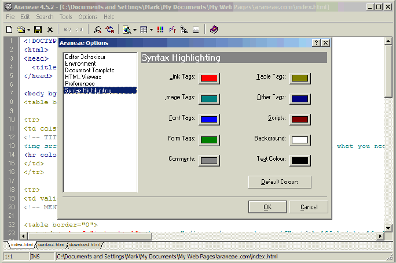Switch to the index.html tab
The width and height of the screenshot is (396, 263).
(x=22, y=245)
